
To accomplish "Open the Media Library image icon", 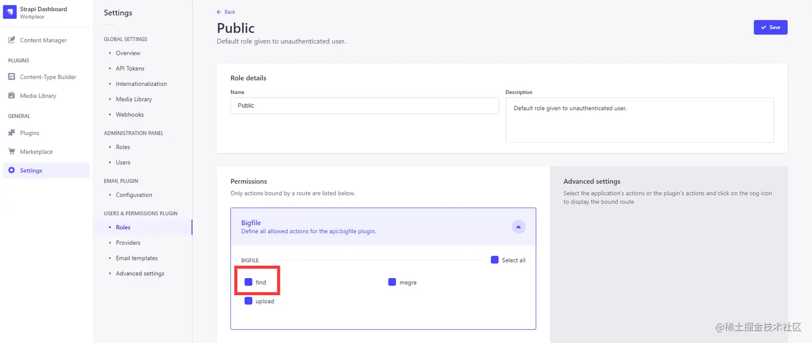I will (x=11, y=96).
